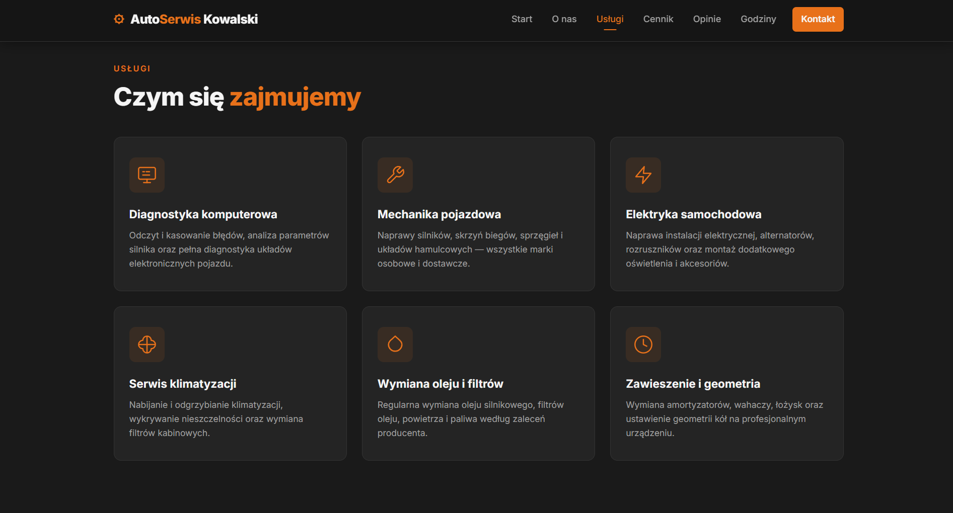The width and height of the screenshot is (953, 513).
Task: Click the Mechanika pojazdowa heading
Action: pos(439,214)
